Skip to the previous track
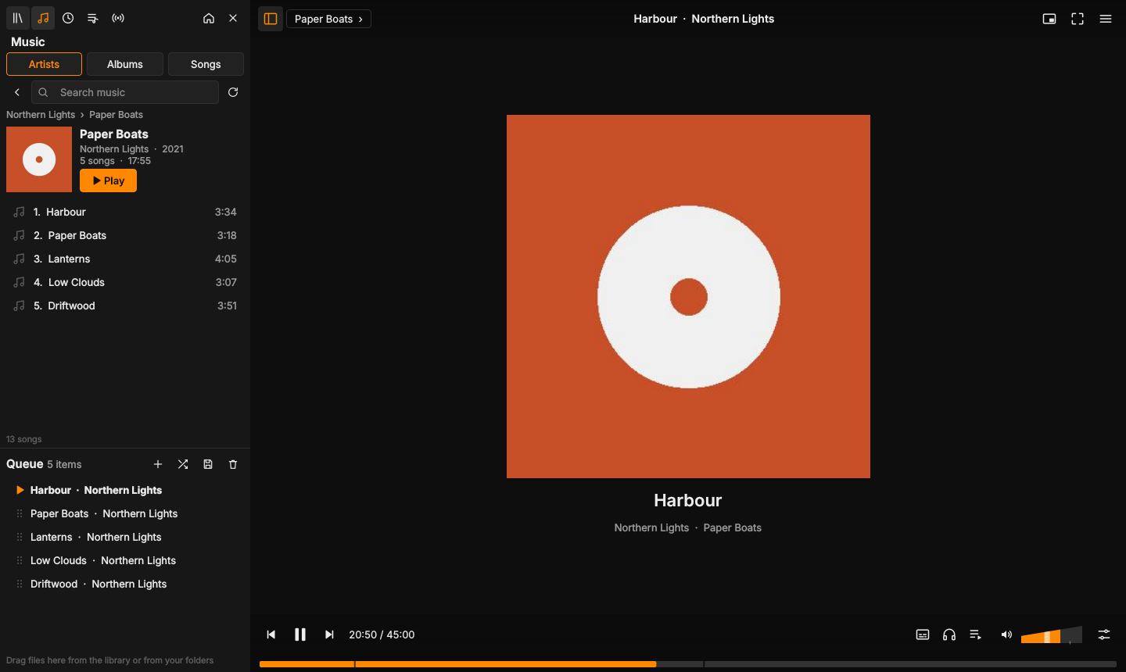This screenshot has width=1126, height=672. 271,634
